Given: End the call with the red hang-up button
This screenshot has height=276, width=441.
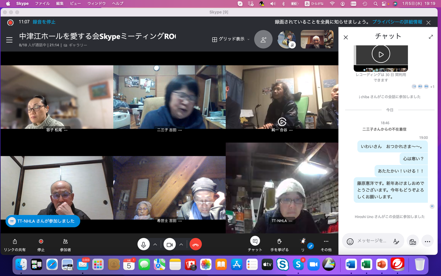Looking at the screenshot, I should point(196,244).
